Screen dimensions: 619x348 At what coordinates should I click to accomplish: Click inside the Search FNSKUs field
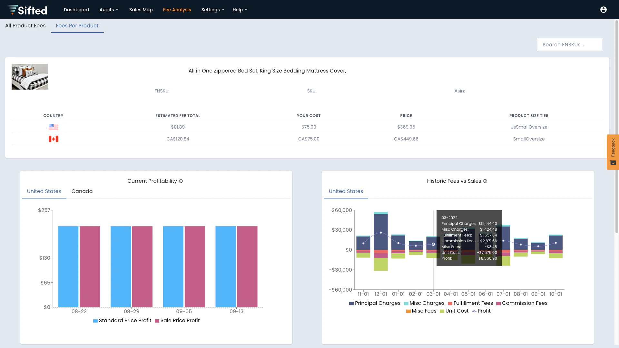point(569,44)
